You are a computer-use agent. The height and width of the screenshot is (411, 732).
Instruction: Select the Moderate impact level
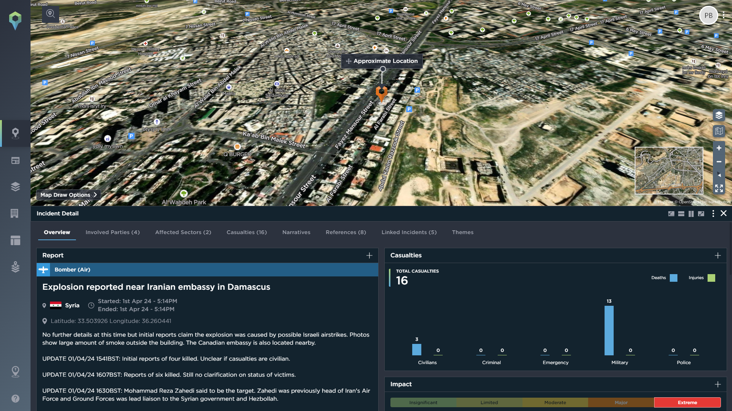coord(555,403)
